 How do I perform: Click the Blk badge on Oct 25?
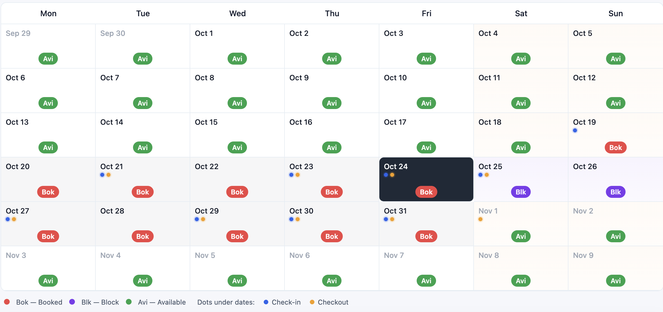(521, 192)
